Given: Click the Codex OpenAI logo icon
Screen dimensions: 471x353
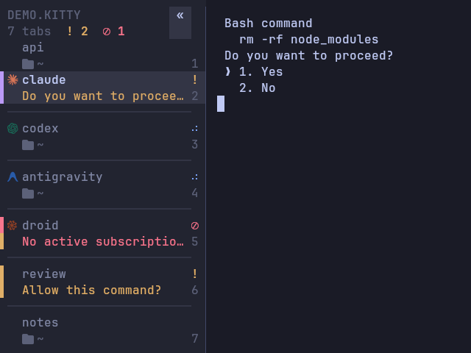Looking at the screenshot, I should pos(13,129).
